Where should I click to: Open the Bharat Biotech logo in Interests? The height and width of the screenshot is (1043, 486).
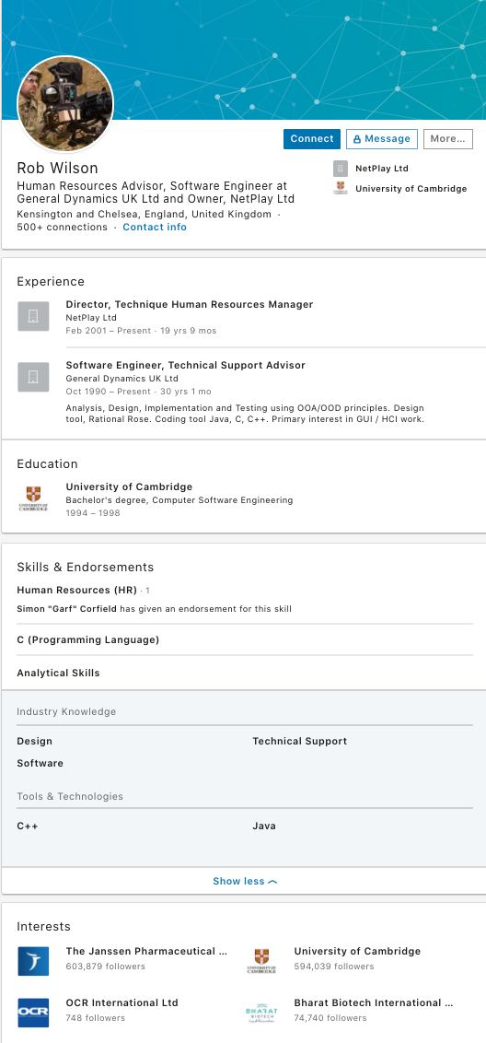click(x=261, y=1013)
